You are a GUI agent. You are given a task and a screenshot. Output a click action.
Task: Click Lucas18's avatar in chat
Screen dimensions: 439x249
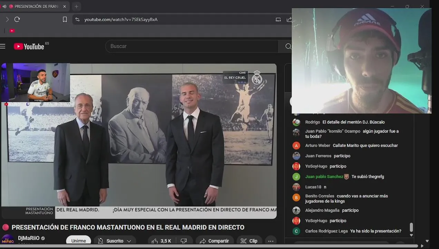pos(296,187)
